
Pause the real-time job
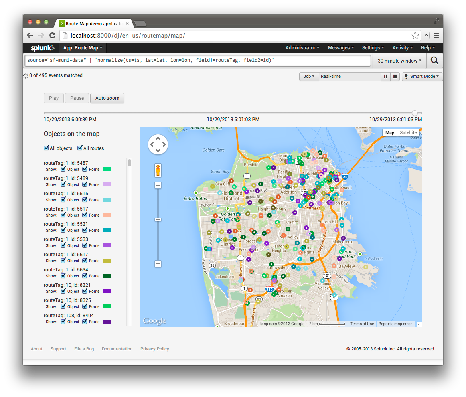[385, 76]
